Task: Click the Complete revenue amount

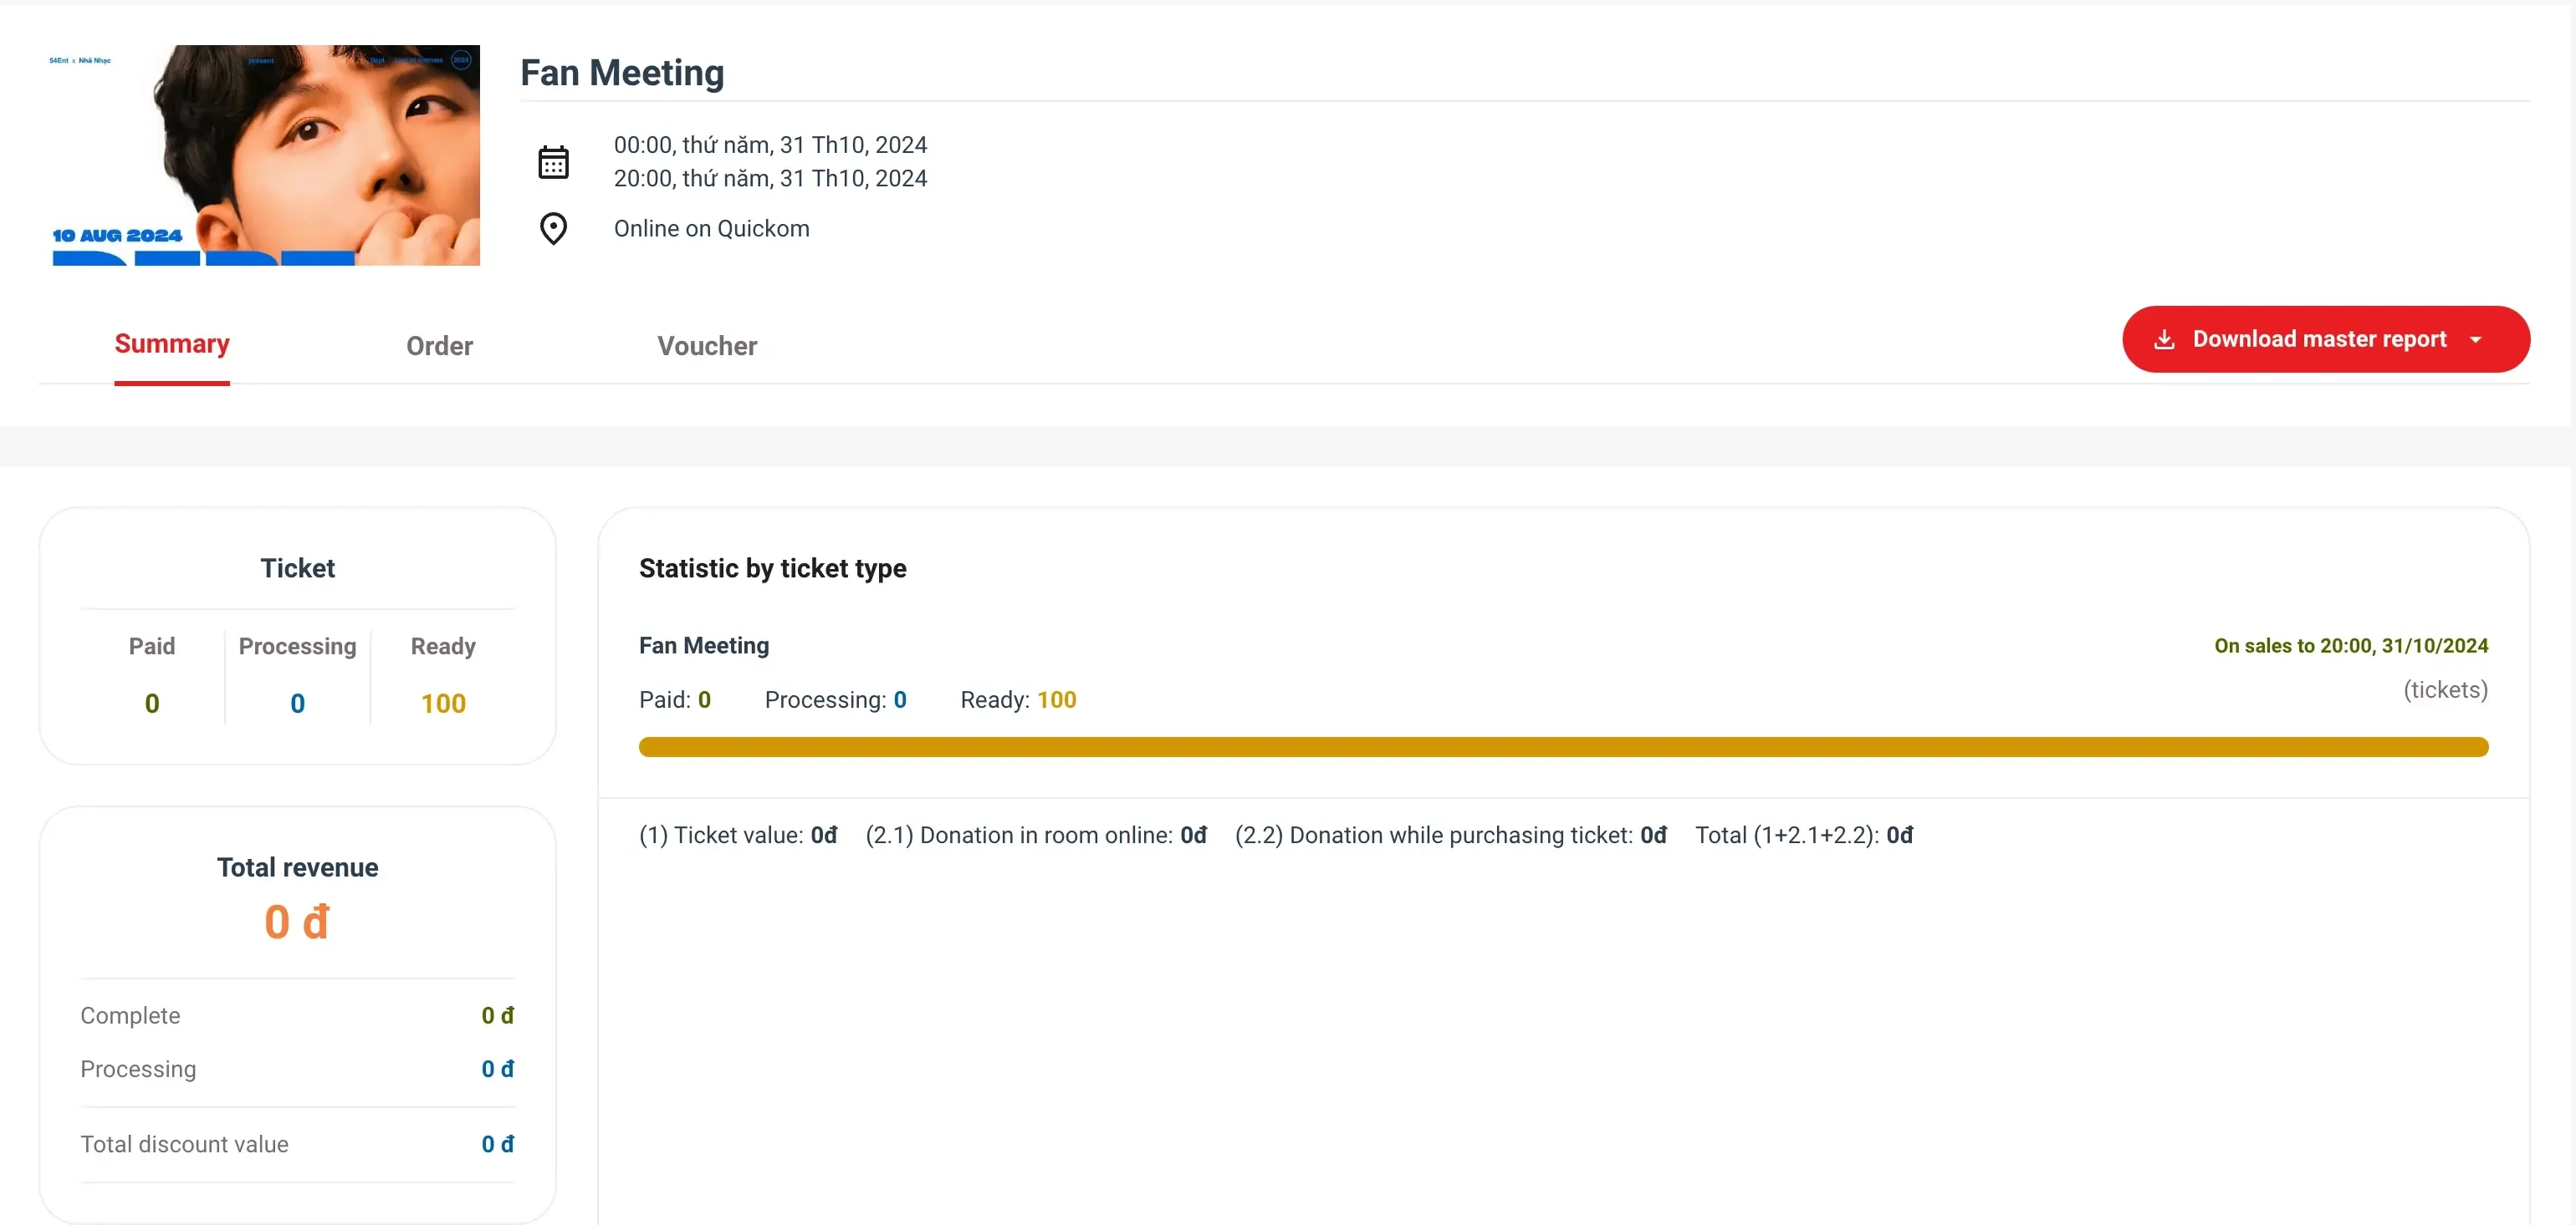Action: (497, 1015)
